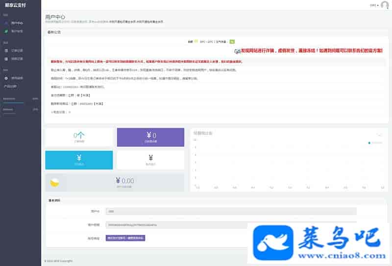
Task: Click the copyright text in the footer
Action: click(59, 261)
